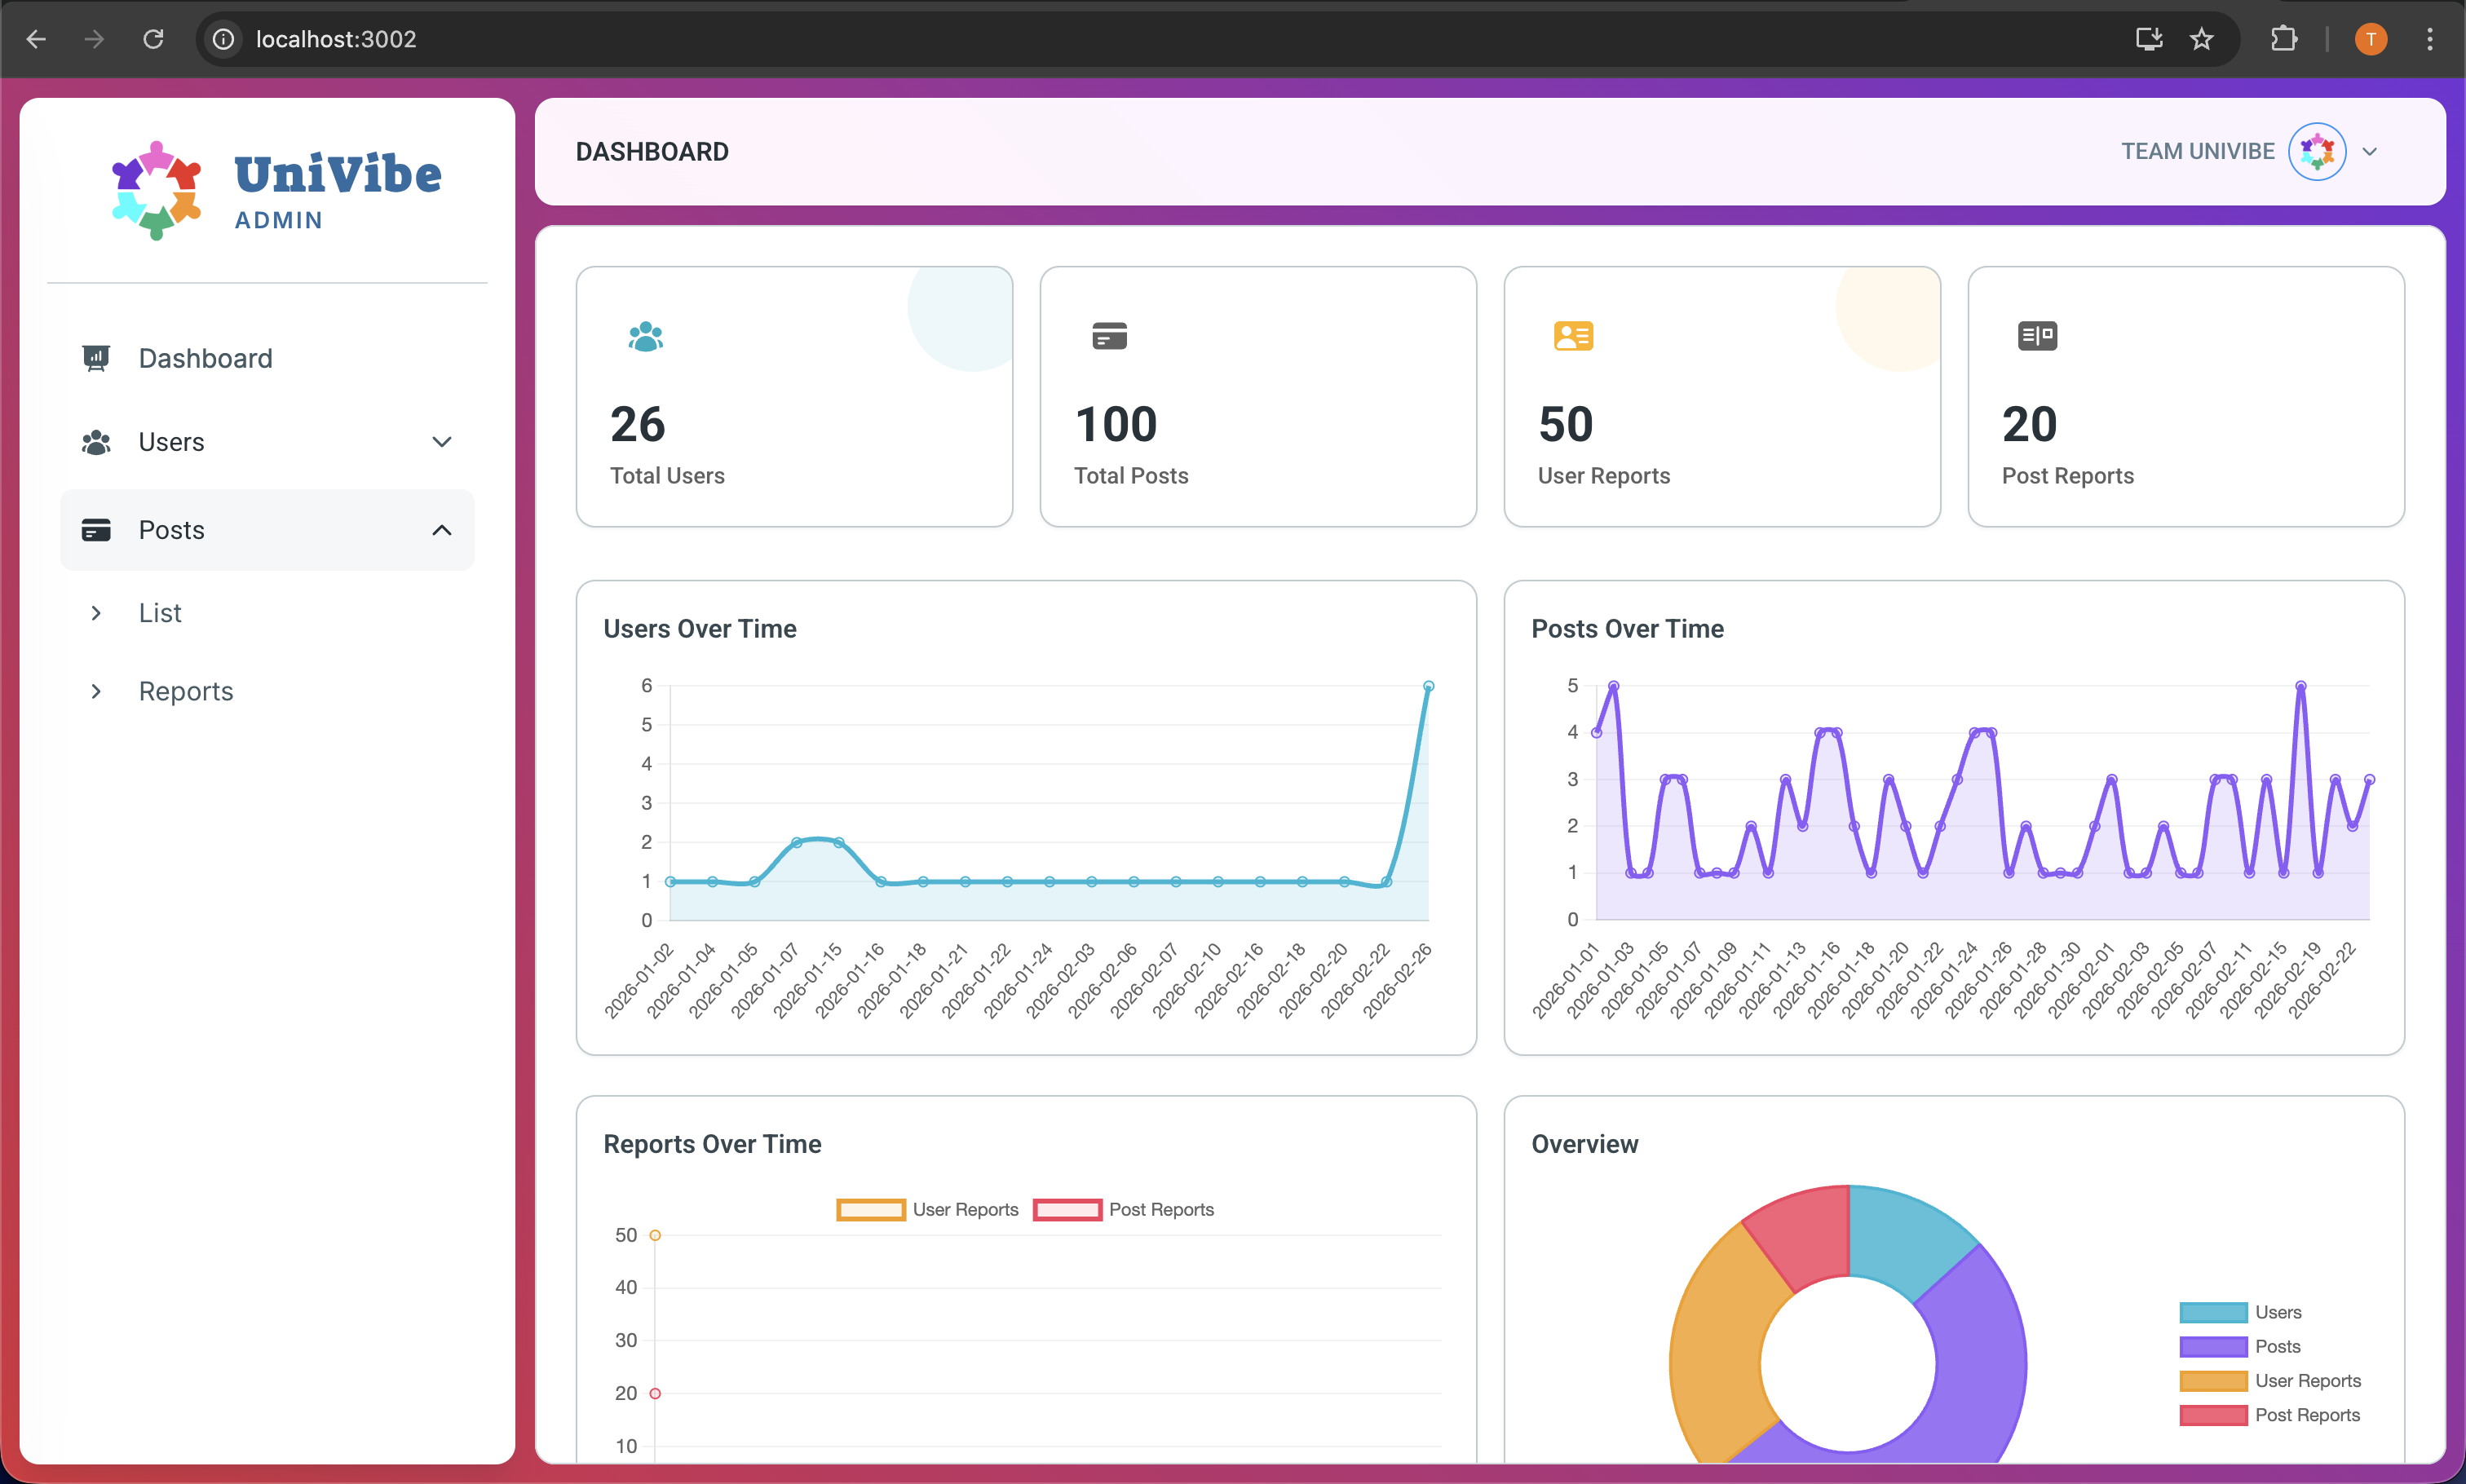This screenshot has width=2466, height=1484.
Task: Click the Users group icon in sidebar
Action: [96, 442]
